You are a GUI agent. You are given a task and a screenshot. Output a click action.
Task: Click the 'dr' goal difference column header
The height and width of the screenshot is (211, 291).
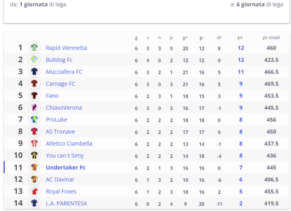point(219,37)
